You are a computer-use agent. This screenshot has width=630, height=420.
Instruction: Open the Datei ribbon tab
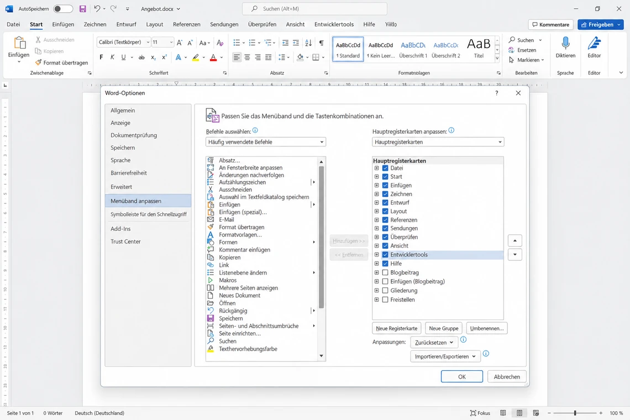click(13, 24)
